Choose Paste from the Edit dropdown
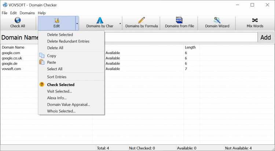 click(52, 63)
